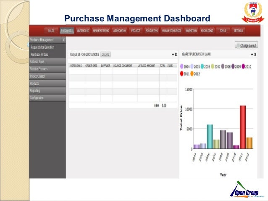Open the Human Resources tab
Screen dimensions: 268x201
(172, 31)
